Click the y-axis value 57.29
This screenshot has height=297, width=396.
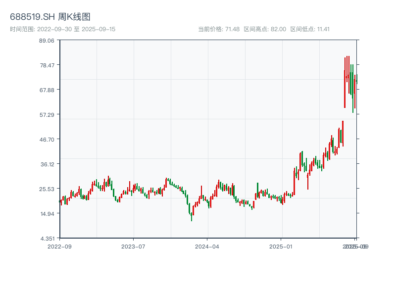point(47,115)
